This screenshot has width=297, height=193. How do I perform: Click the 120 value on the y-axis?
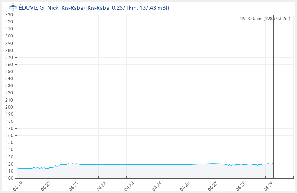click(x=9, y=164)
